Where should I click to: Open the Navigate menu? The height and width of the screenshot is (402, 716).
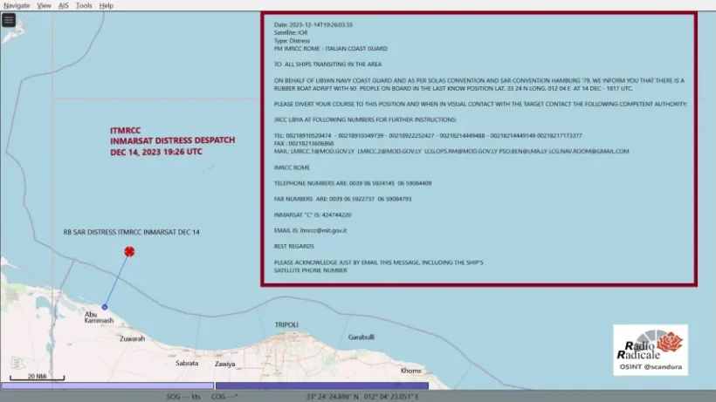pyautogui.click(x=17, y=5)
